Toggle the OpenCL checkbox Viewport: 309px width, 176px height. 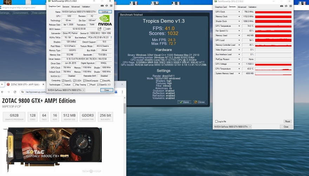pyautogui.click(x=63, y=80)
